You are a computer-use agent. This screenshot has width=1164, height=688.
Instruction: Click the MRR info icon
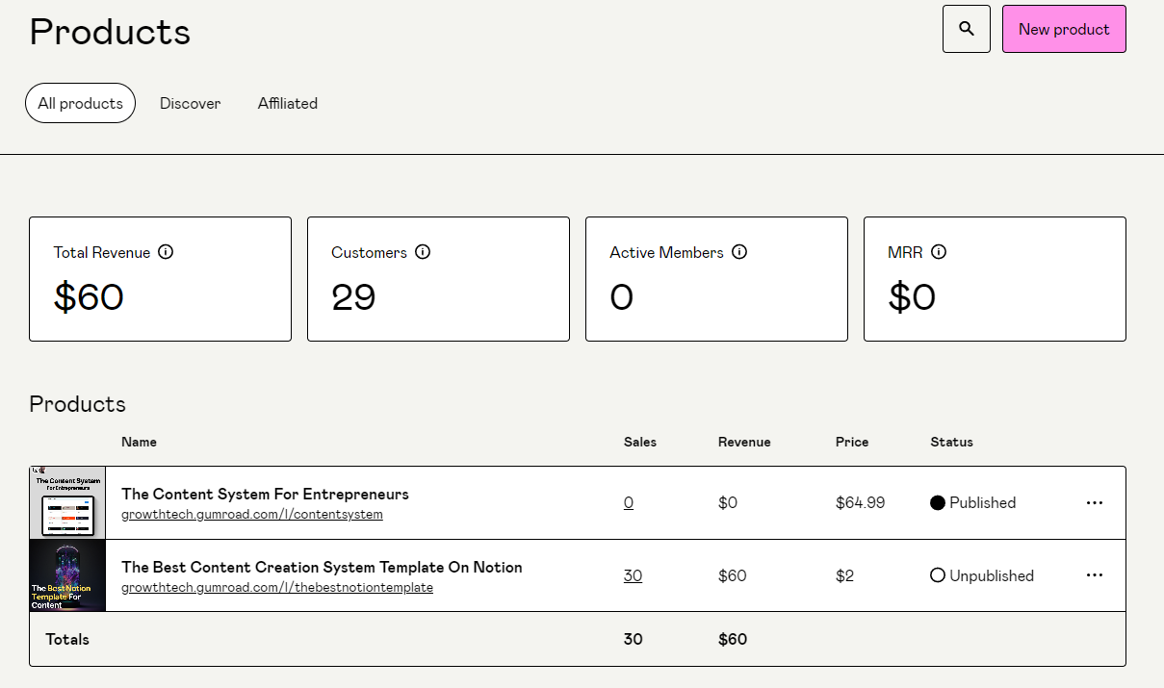pos(939,252)
